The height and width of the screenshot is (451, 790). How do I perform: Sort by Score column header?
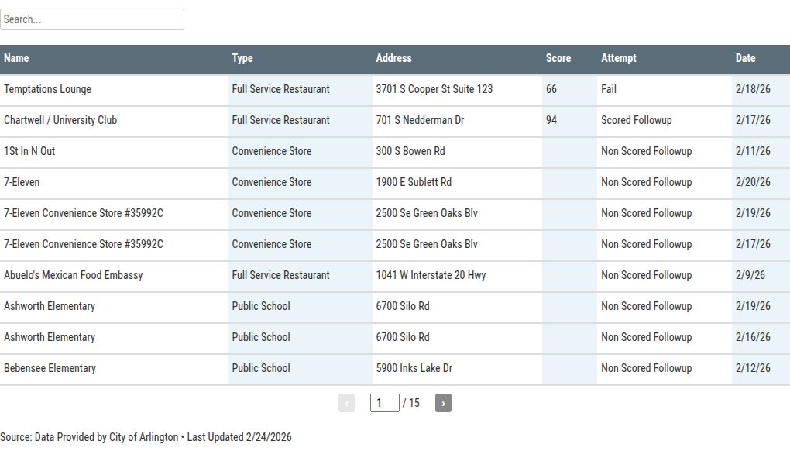coord(558,58)
